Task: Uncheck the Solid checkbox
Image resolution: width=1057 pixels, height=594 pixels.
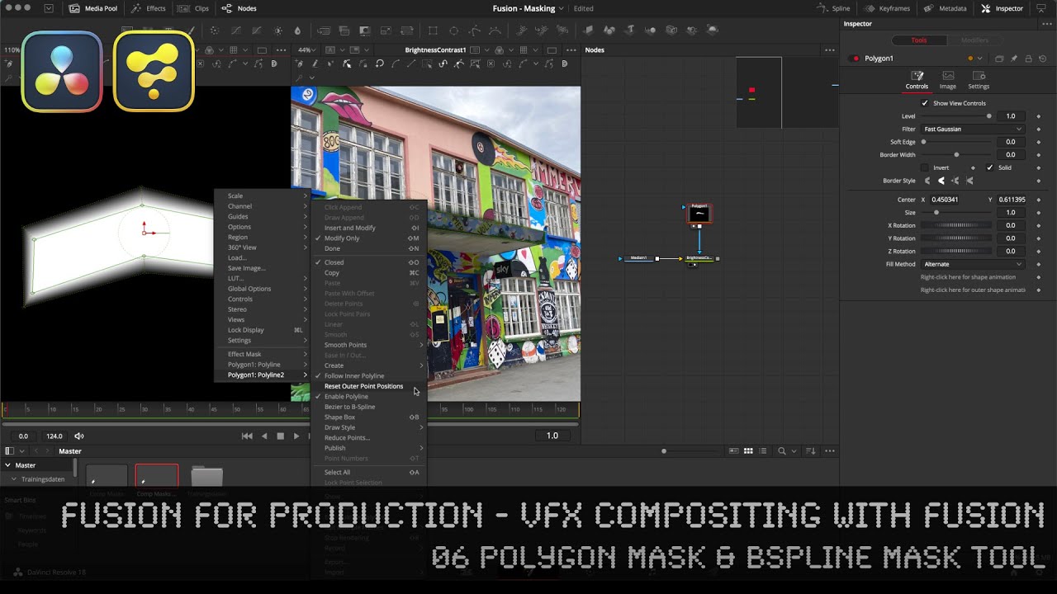Action: tap(989, 167)
